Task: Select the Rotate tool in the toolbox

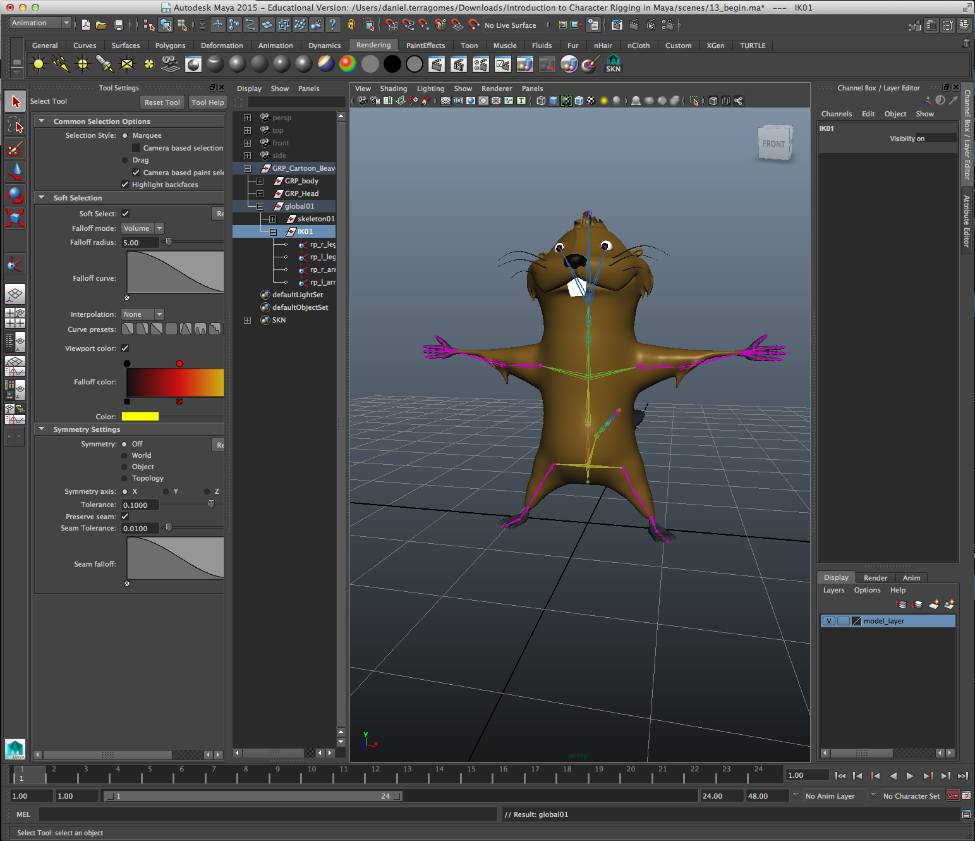Action: 15,195
